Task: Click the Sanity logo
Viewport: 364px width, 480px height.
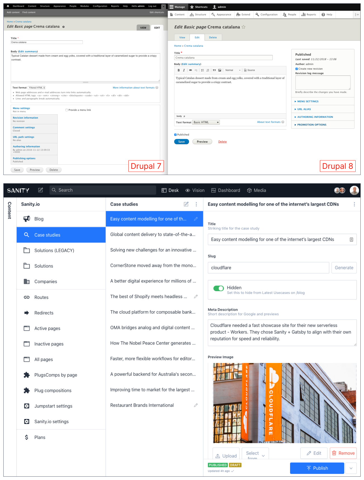Action: (18, 190)
